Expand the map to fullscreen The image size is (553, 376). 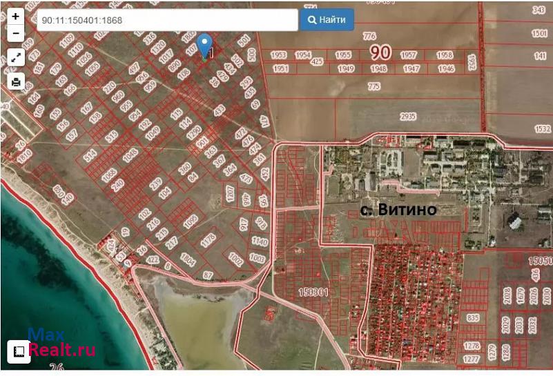pos(16,57)
